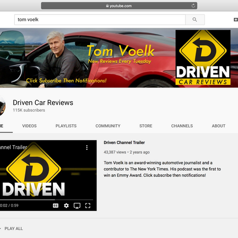Open video settings gear

point(66,205)
